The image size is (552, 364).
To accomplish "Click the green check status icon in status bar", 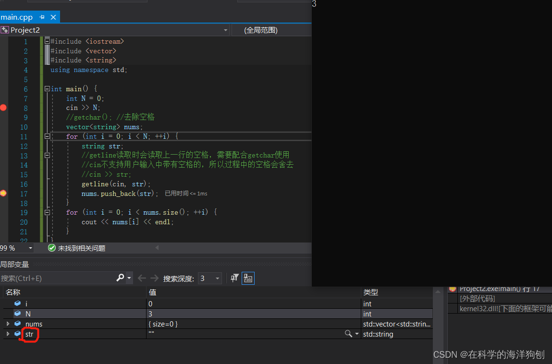I will click(x=51, y=248).
